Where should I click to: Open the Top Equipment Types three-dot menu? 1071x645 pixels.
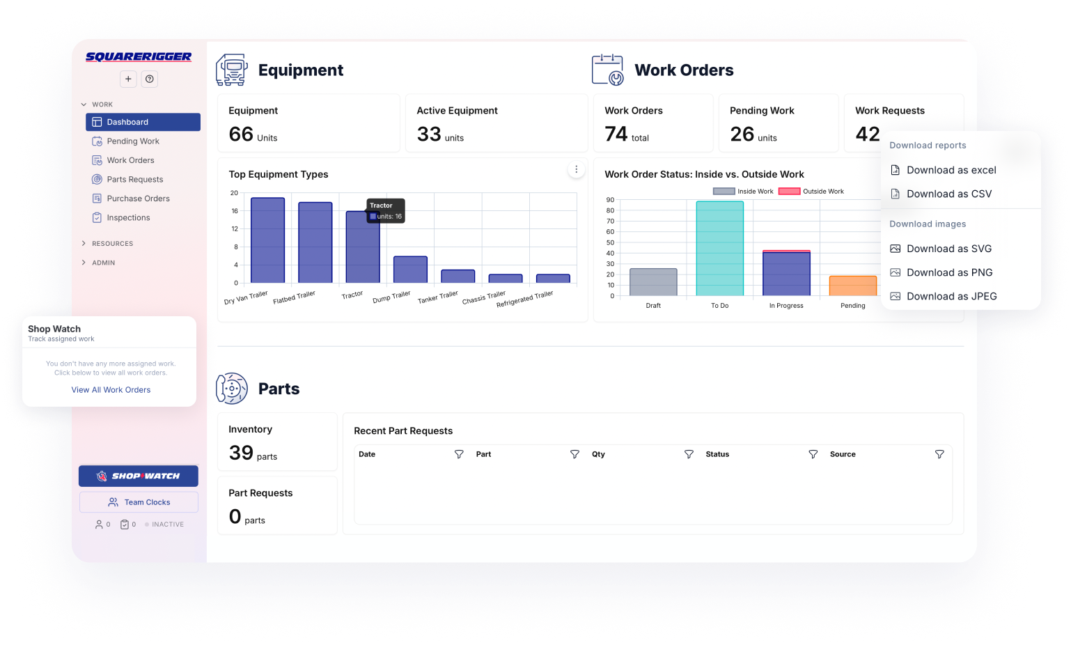tap(576, 169)
